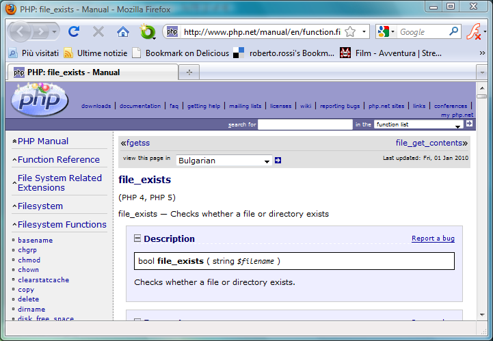Open the Google search engine chooser dropdown
Viewport: 493px width, 341px height.
[x=385, y=32]
